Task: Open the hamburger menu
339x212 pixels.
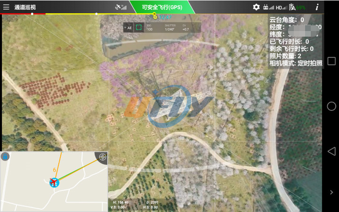Action: click(6, 7)
